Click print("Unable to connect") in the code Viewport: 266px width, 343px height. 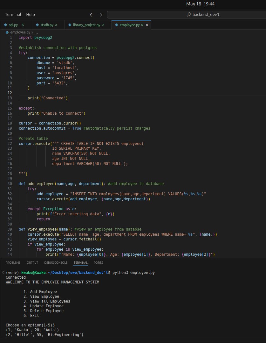tap(57, 113)
